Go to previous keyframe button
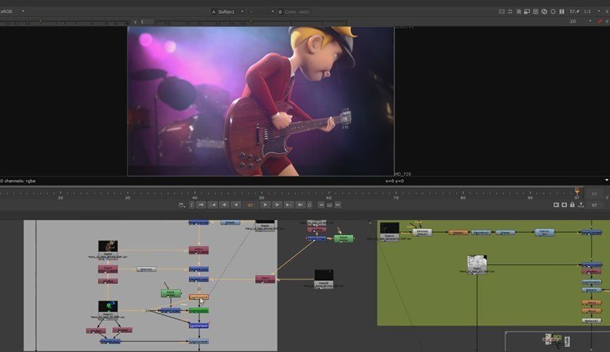Viewport: 610px width, 352px height. [212, 204]
